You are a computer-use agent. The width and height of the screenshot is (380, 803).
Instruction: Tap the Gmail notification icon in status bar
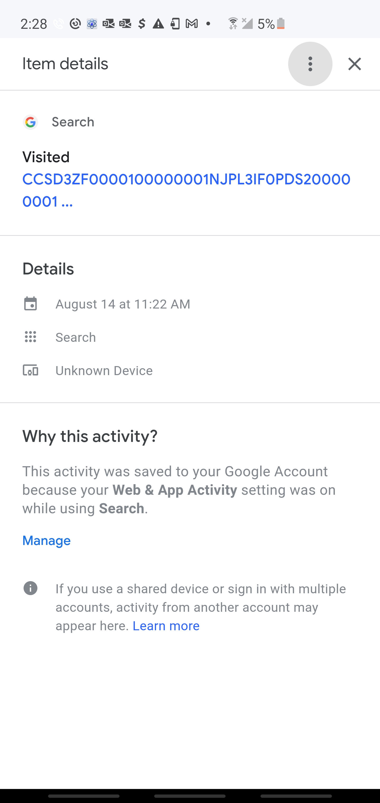tap(192, 24)
